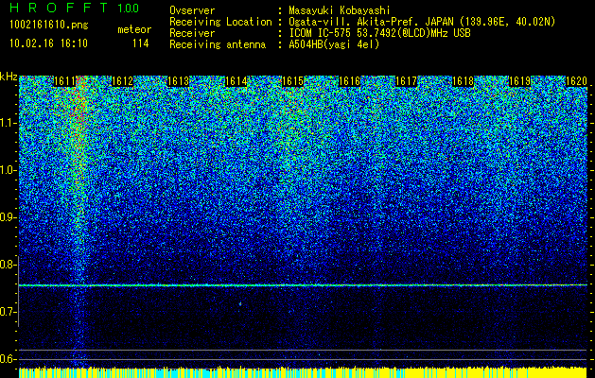Click the Ovserver label
595x378 pixels.
coord(192,10)
